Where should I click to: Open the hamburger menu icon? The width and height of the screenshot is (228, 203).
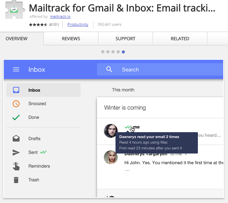(16, 69)
